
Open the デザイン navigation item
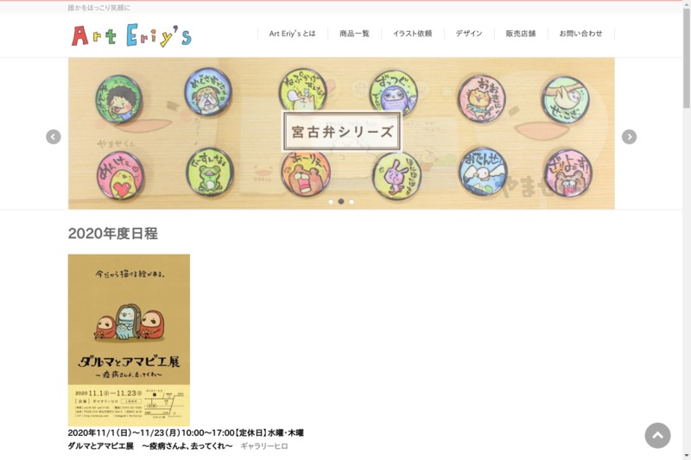point(469,34)
